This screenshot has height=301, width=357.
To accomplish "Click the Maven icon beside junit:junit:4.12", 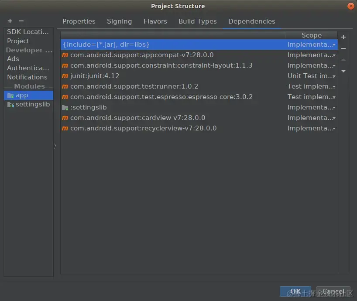I will coord(65,76).
